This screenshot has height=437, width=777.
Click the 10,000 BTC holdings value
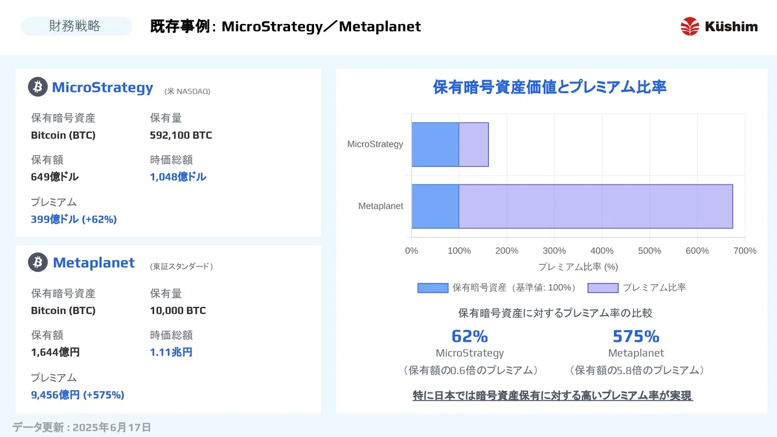(x=178, y=310)
